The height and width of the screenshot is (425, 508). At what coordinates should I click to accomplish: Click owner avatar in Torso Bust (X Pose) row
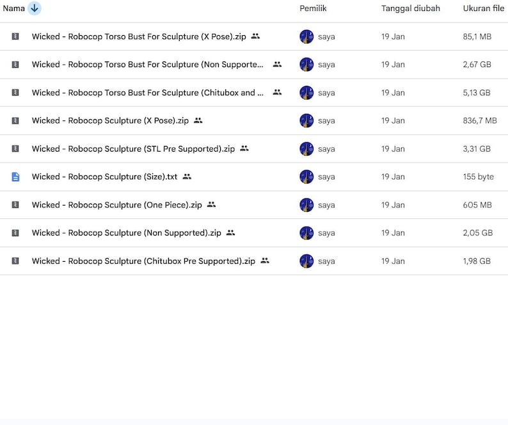[x=306, y=36]
